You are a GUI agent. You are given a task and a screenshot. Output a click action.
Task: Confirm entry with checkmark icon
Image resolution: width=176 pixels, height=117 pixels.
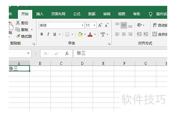click(x=56, y=54)
